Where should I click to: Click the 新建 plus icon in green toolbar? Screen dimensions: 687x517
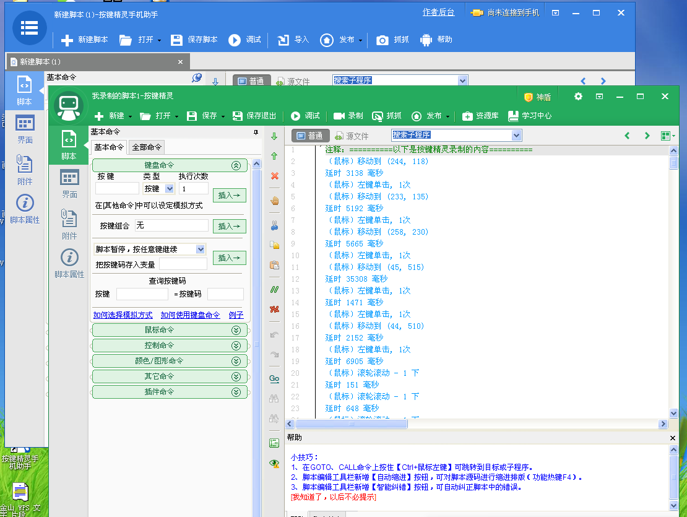pyautogui.click(x=99, y=116)
